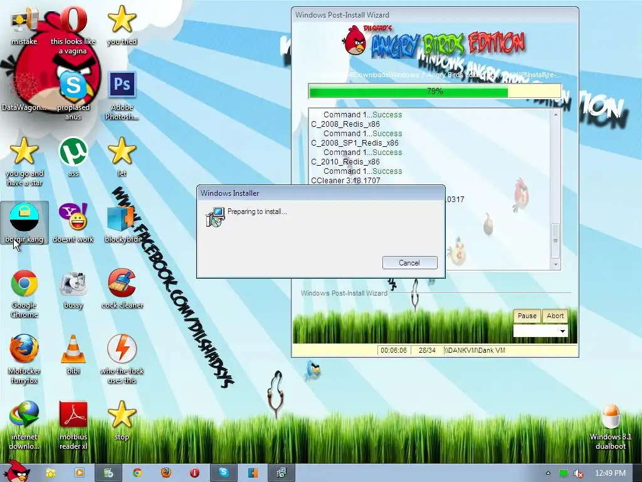Select the 'C_2010_Redis_x86' log entry
This screenshot has height=482, width=642.
pos(345,161)
